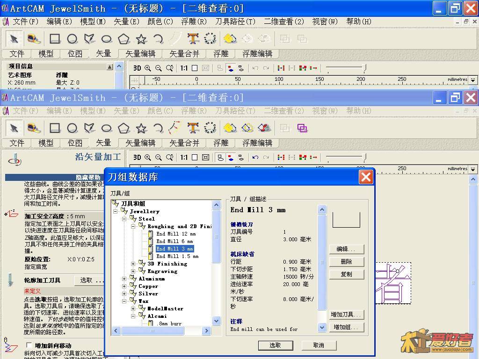The height and width of the screenshot is (359, 479).
Task: Click the rectangle tool in back window toolbar
Action: click(55, 39)
